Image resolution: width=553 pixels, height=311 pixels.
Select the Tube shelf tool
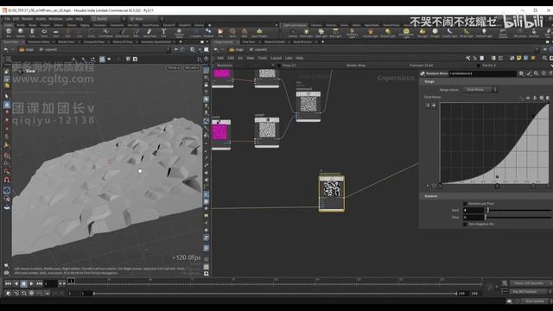[x=32, y=33]
